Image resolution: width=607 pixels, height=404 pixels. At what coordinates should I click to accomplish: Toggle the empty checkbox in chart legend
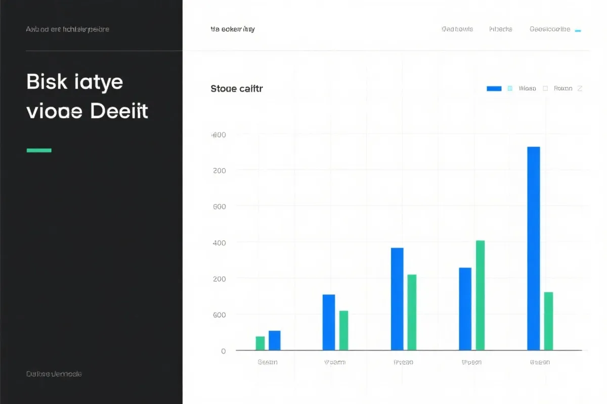pos(545,88)
